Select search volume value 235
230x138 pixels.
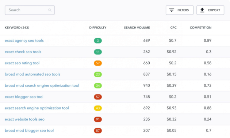147,119
